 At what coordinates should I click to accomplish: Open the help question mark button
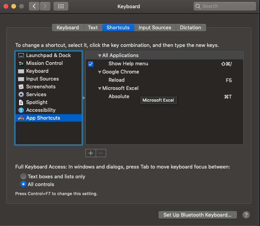(x=246, y=215)
